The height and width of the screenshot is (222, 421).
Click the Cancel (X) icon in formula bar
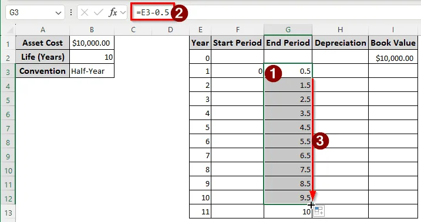[x=85, y=12]
